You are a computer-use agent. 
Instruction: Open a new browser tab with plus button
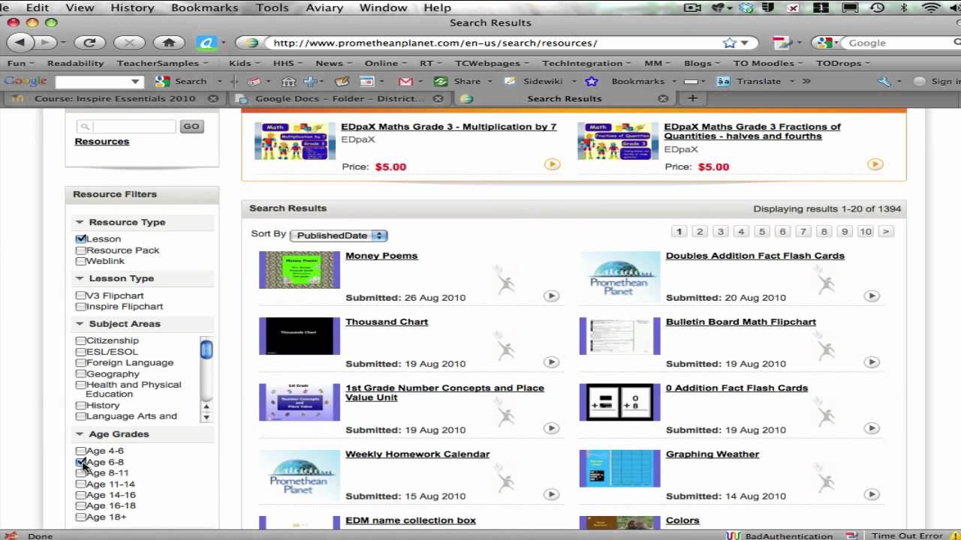[692, 98]
